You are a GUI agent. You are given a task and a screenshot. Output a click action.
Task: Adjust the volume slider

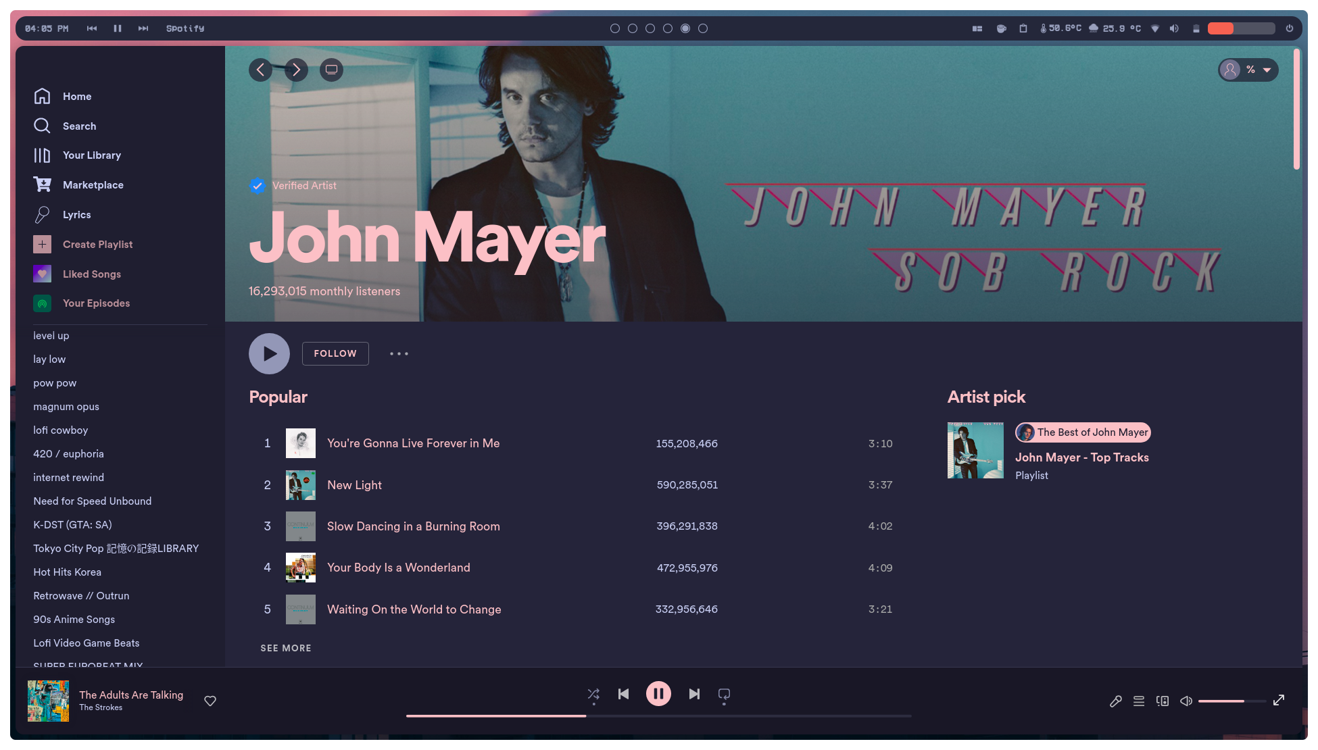[1231, 701]
